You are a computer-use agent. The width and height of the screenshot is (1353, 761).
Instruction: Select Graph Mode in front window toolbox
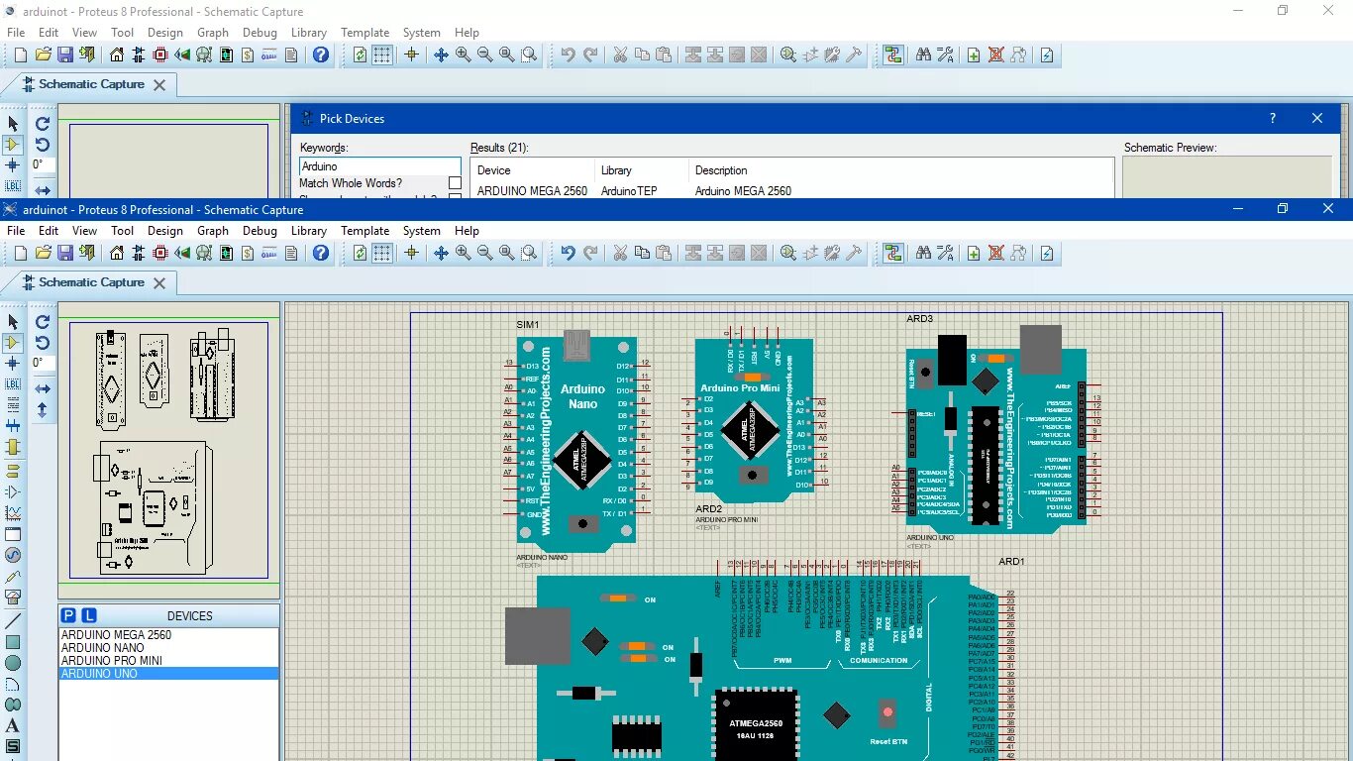[x=13, y=513]
